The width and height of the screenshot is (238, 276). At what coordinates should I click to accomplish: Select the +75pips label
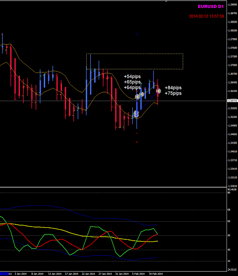[173, 93]
